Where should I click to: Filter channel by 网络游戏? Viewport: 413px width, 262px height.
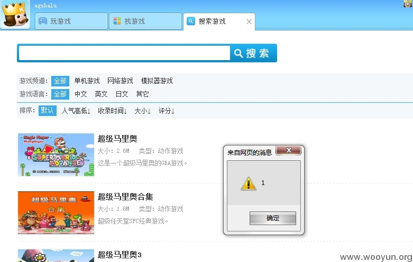coord(120,81)
